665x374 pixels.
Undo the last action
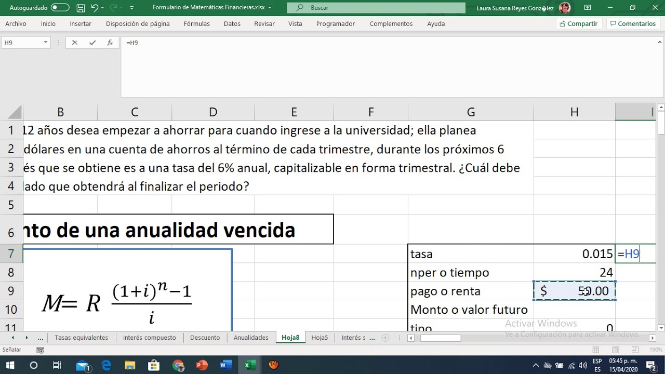[x=95, y=8]
